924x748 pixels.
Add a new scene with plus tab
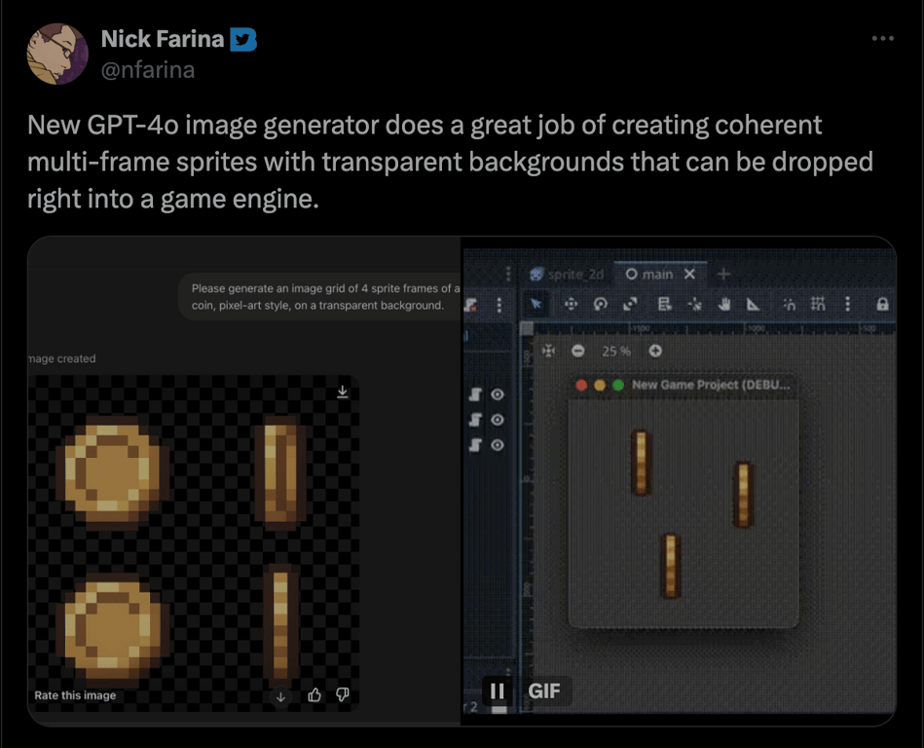pos(723,274)
